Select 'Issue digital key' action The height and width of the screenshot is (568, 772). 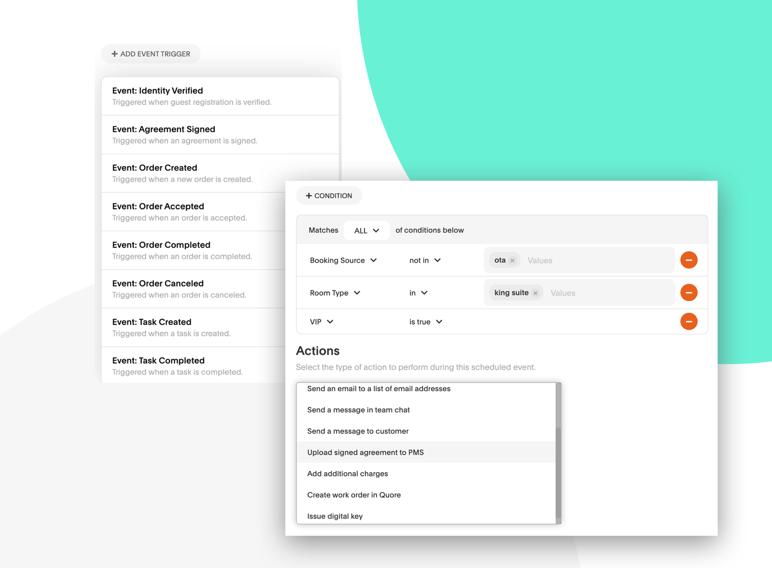pos(426,516)
